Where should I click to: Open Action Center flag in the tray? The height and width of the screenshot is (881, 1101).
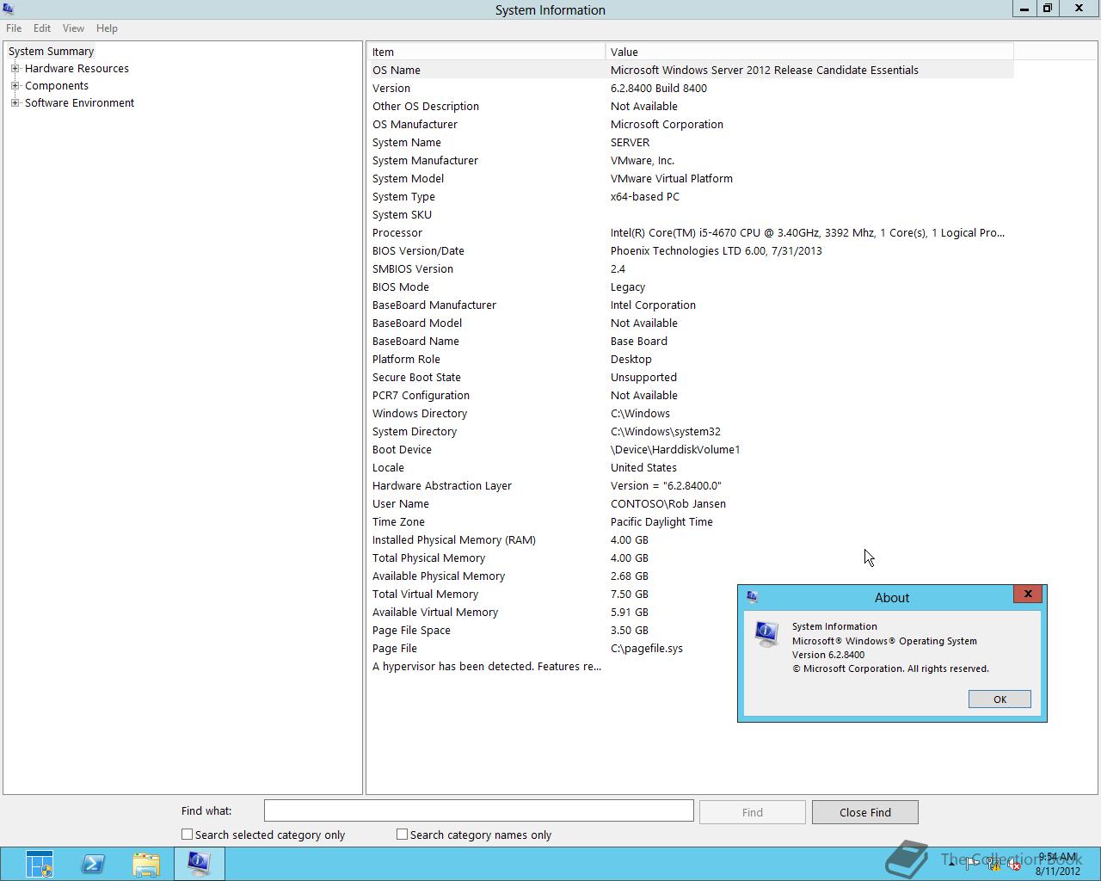(972, 865)
